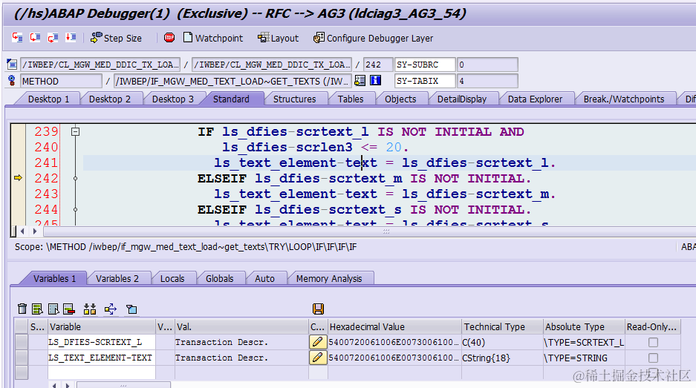Click the red STOP breakpoint icon
Screen dimensions: 696x388
[x=169, y=38]
